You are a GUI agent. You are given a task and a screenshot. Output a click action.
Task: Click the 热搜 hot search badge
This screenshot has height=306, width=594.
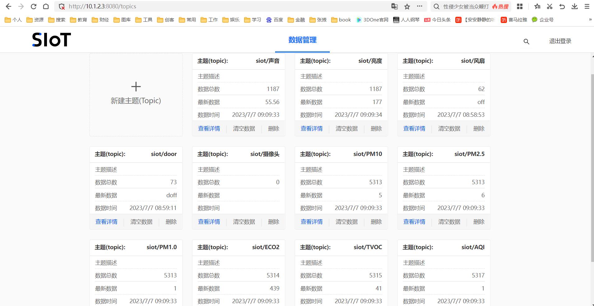[500, 7]
